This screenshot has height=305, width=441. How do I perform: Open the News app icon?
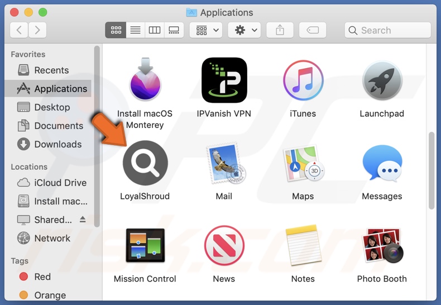pos(224,245)
